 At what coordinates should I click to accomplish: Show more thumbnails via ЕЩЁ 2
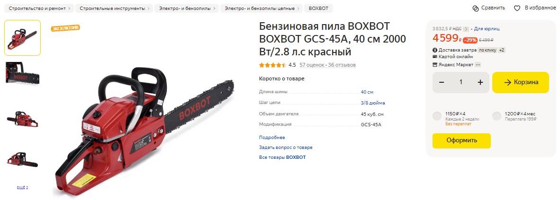coord(22,188)
